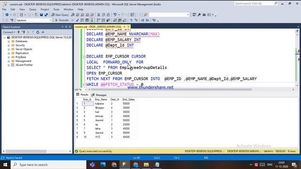Open the Help menu

point(80,9)
